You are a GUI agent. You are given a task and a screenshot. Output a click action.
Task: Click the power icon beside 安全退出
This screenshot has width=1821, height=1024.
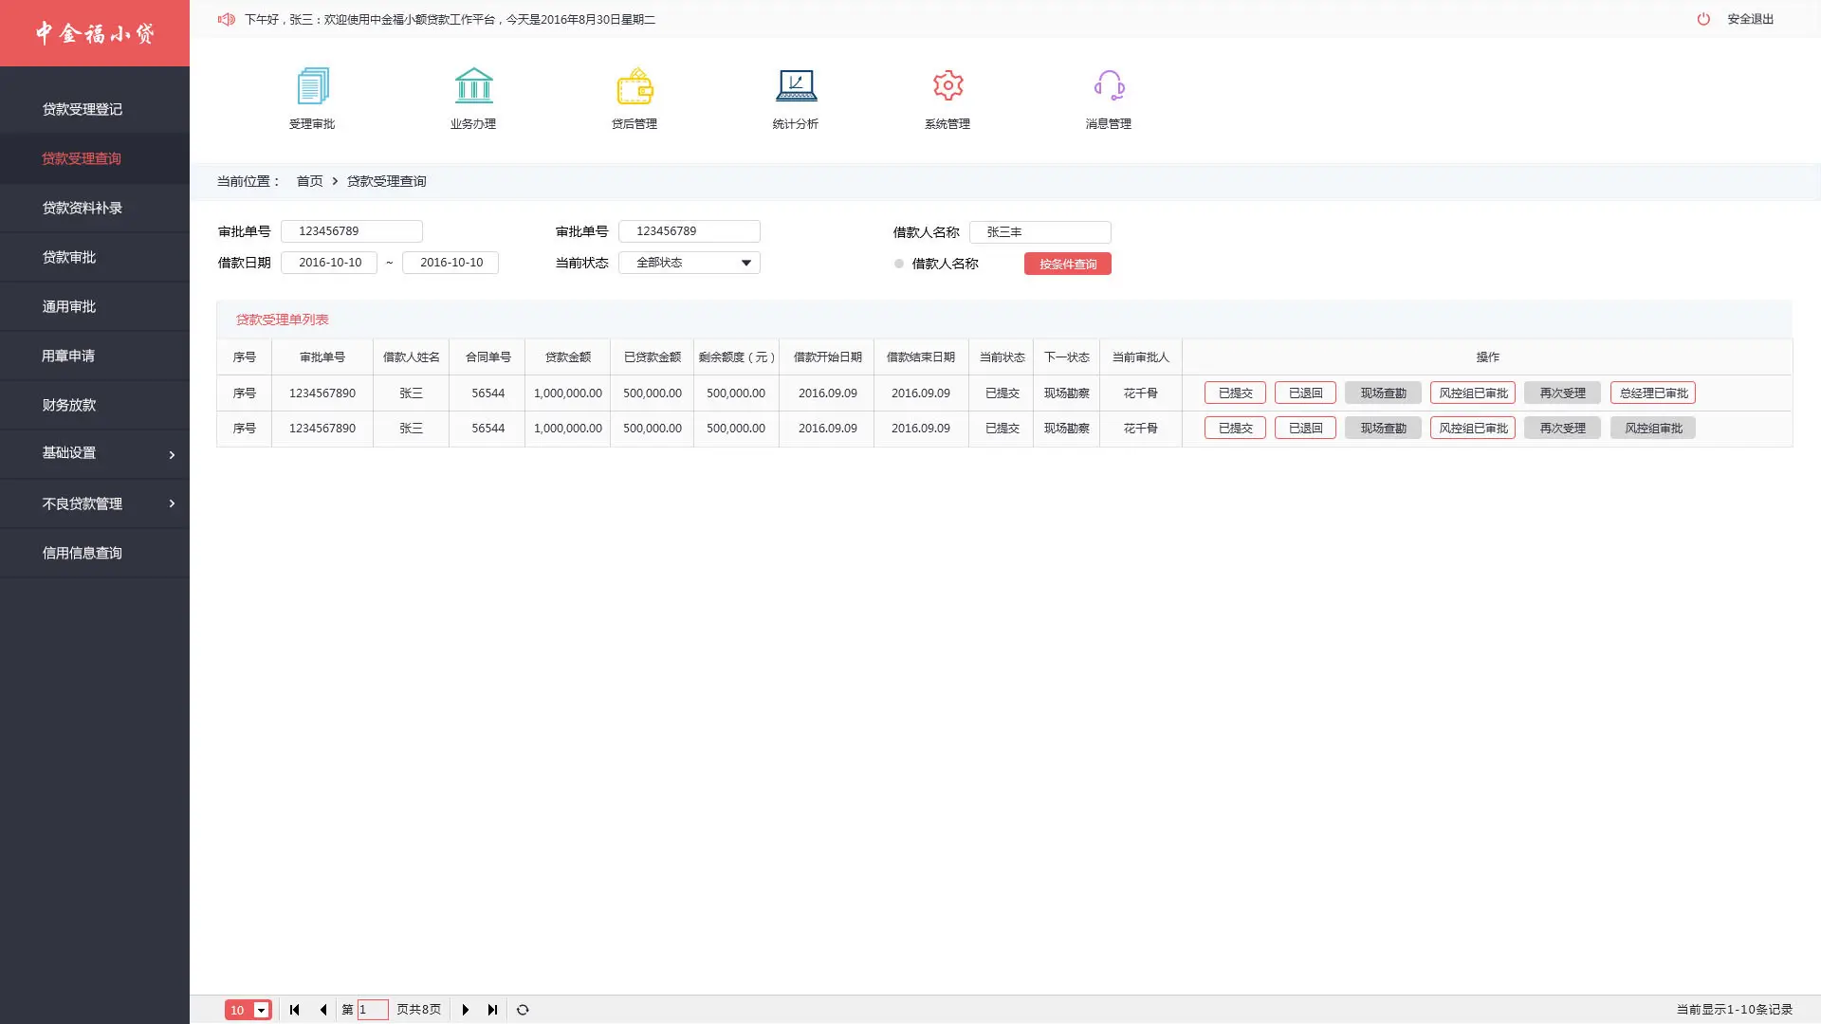(1703, 19)
